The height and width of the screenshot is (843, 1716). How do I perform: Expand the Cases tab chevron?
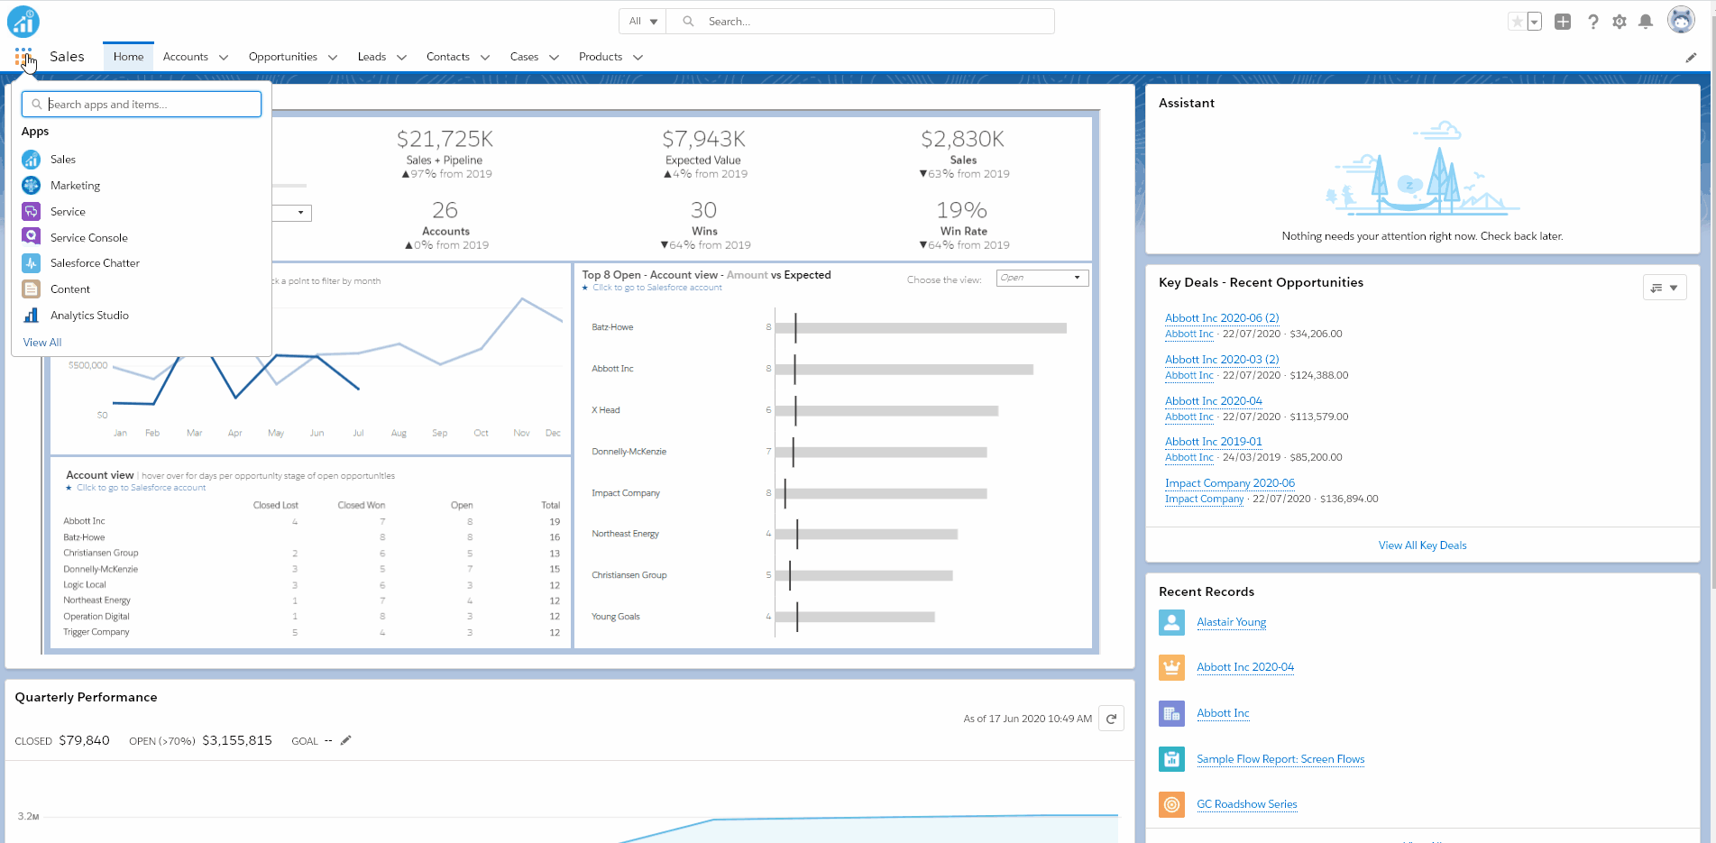click(554, 58)
